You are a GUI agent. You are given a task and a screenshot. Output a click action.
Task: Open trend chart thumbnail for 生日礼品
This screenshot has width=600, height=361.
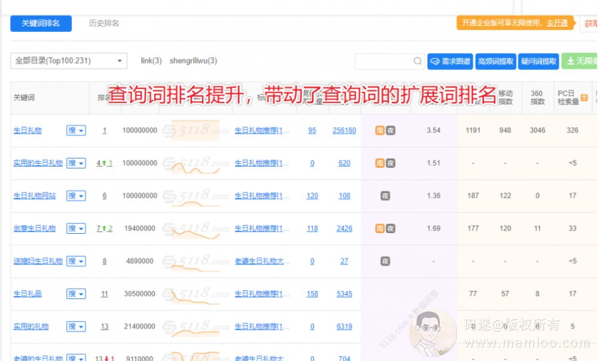[x=195, y=294]
